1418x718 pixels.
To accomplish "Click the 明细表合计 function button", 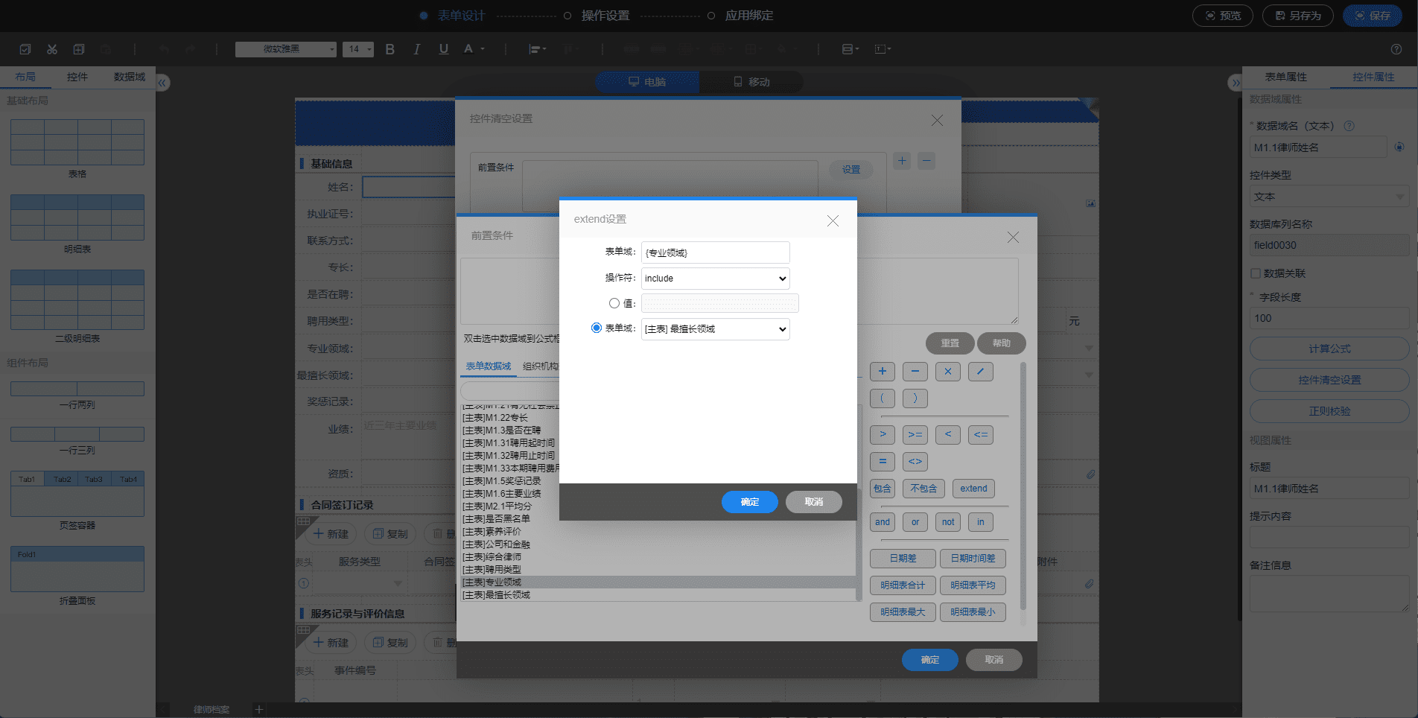I will click(x=903, y=585).
